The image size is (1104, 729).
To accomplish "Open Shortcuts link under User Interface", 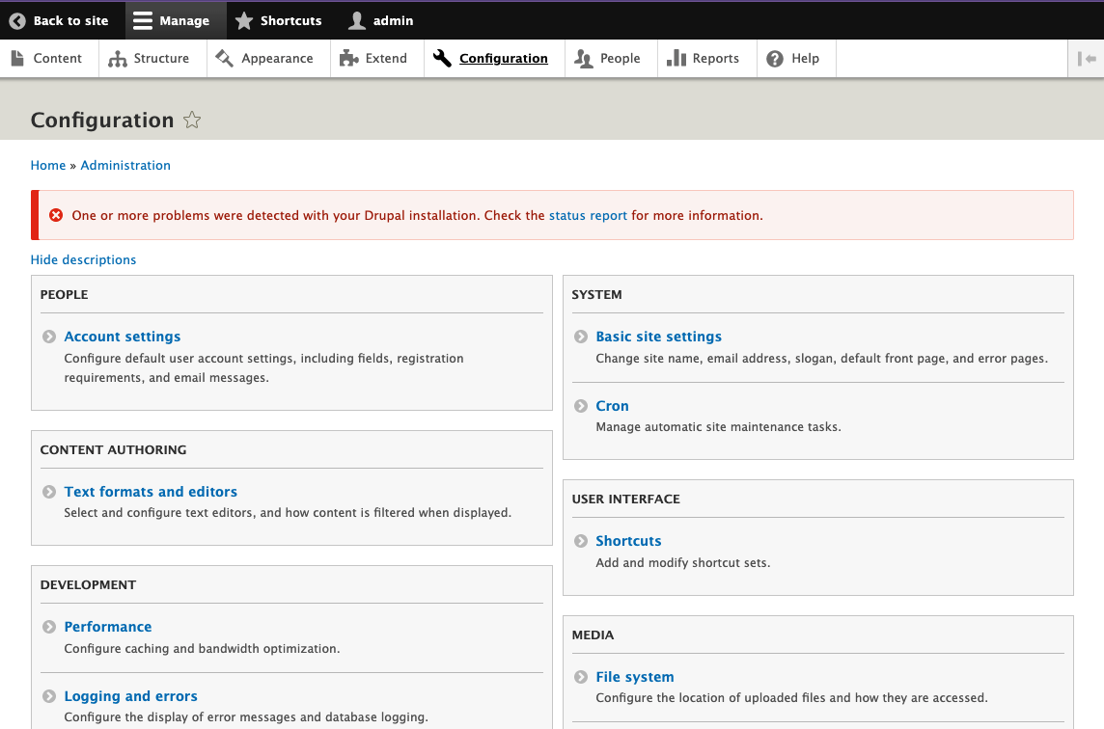I will 629,541.
